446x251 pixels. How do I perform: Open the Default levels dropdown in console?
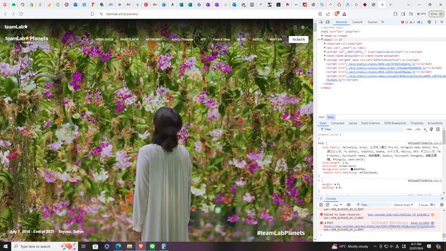click(403, 205)
